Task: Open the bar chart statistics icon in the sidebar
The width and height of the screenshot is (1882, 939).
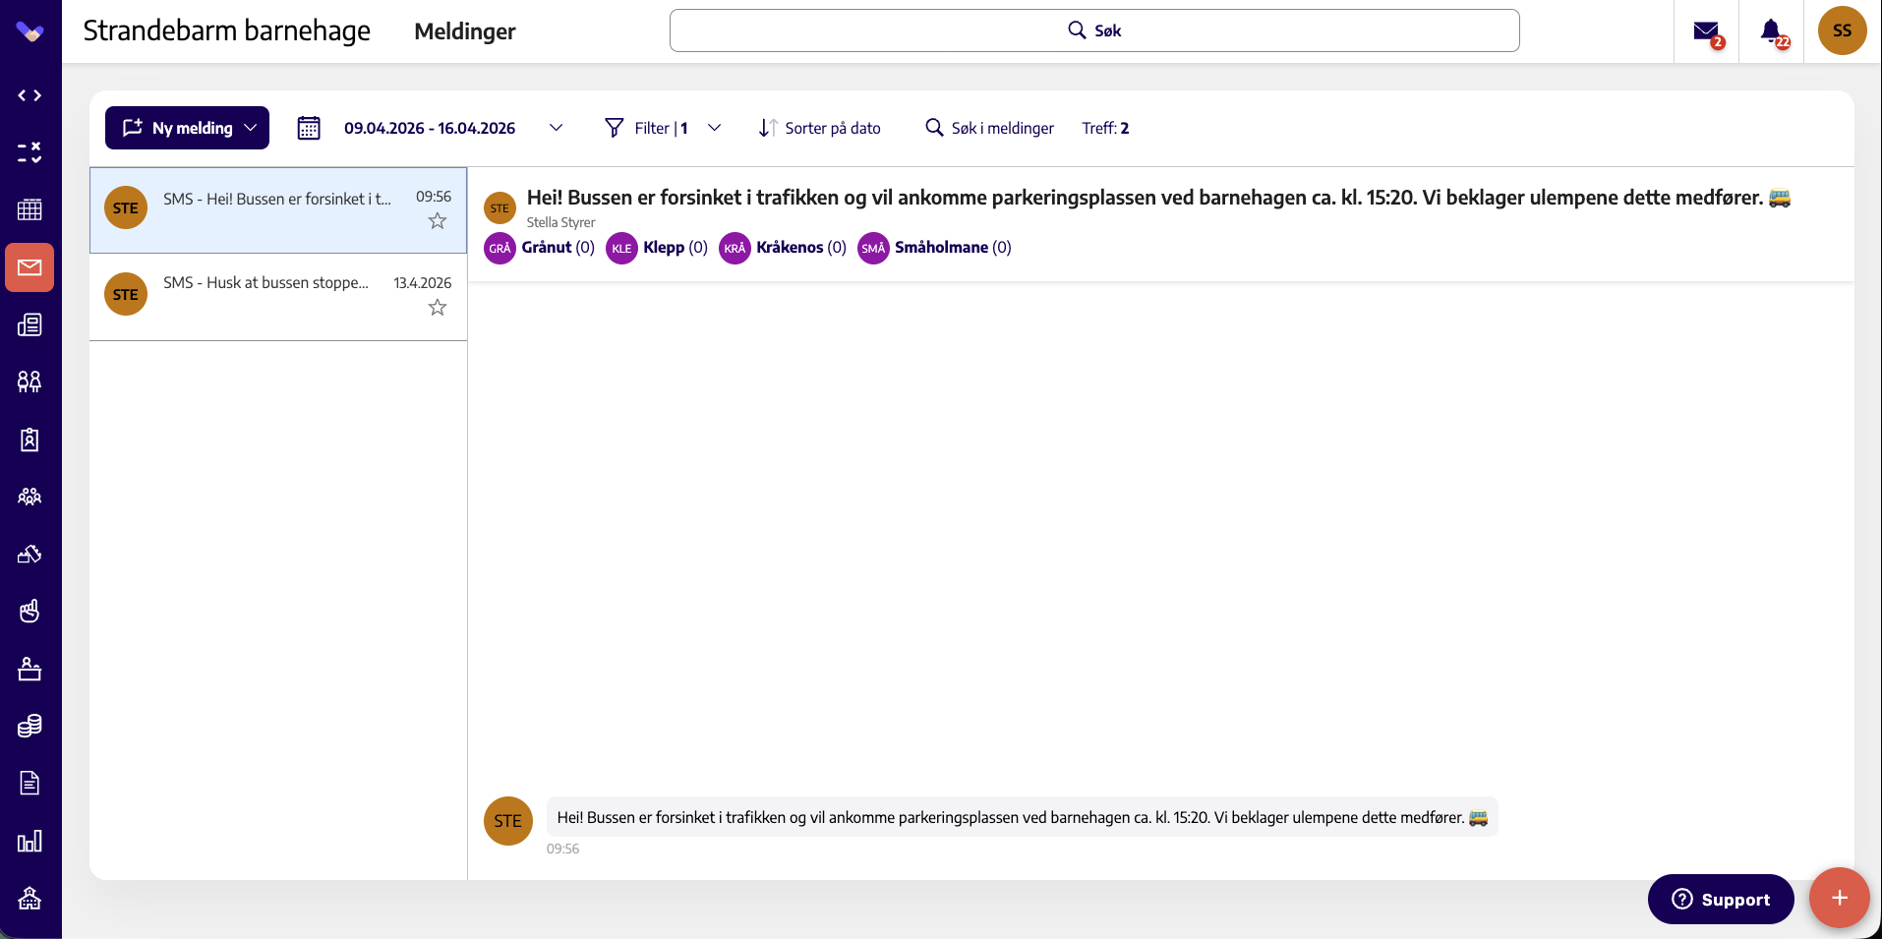Action: click(29, 841)
